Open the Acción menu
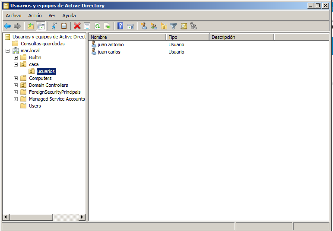Image resolution: width=333 pixels, height=231 pixels. (35, 16)
